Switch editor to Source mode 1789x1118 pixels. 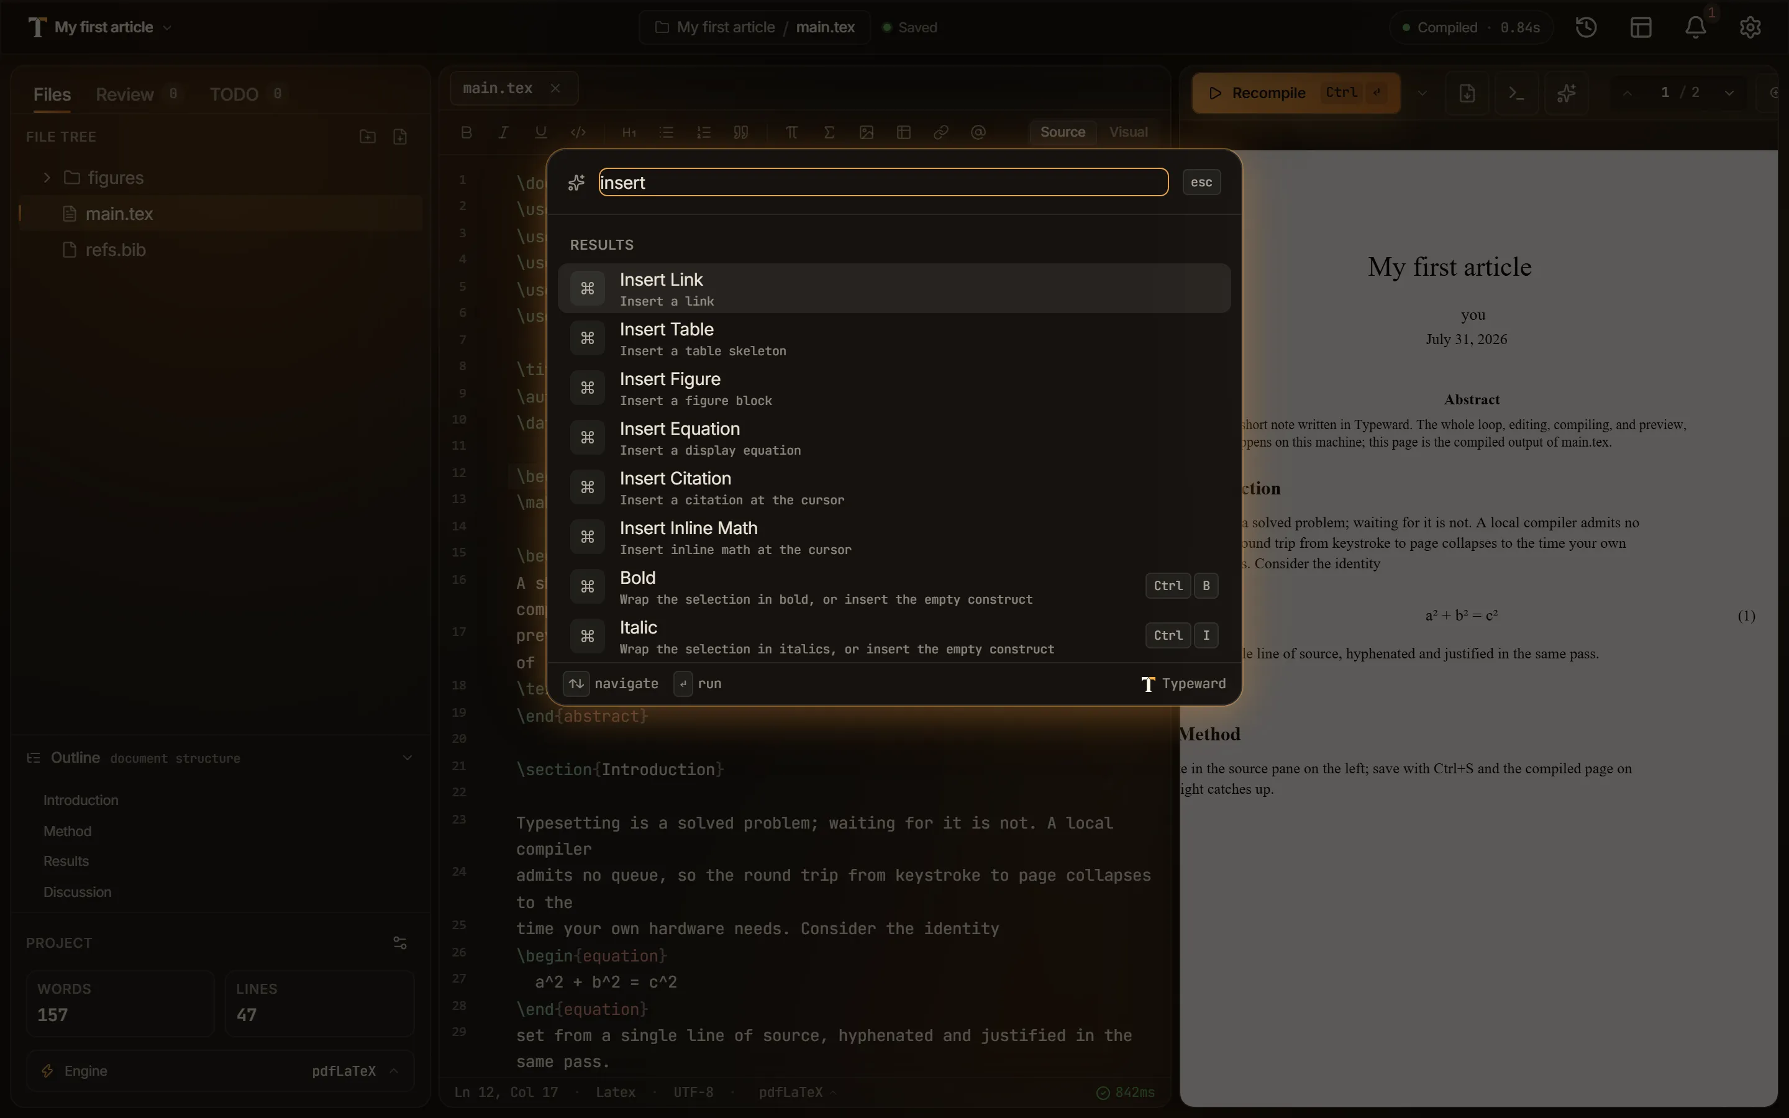click(1062, 132)
